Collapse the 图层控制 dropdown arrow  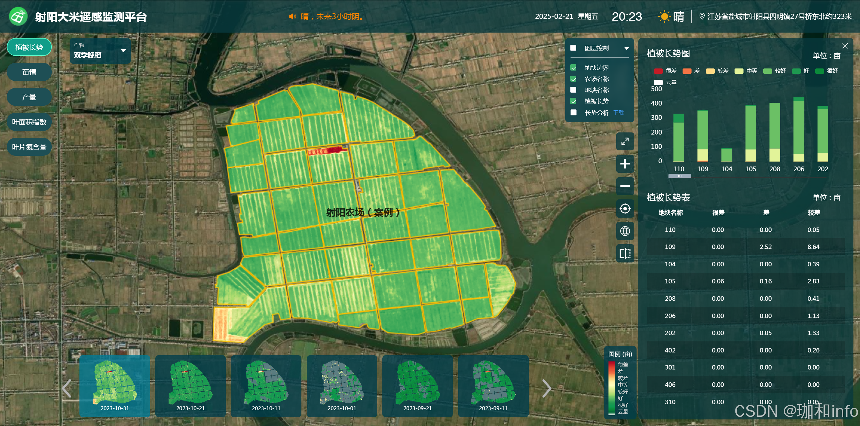626,48
